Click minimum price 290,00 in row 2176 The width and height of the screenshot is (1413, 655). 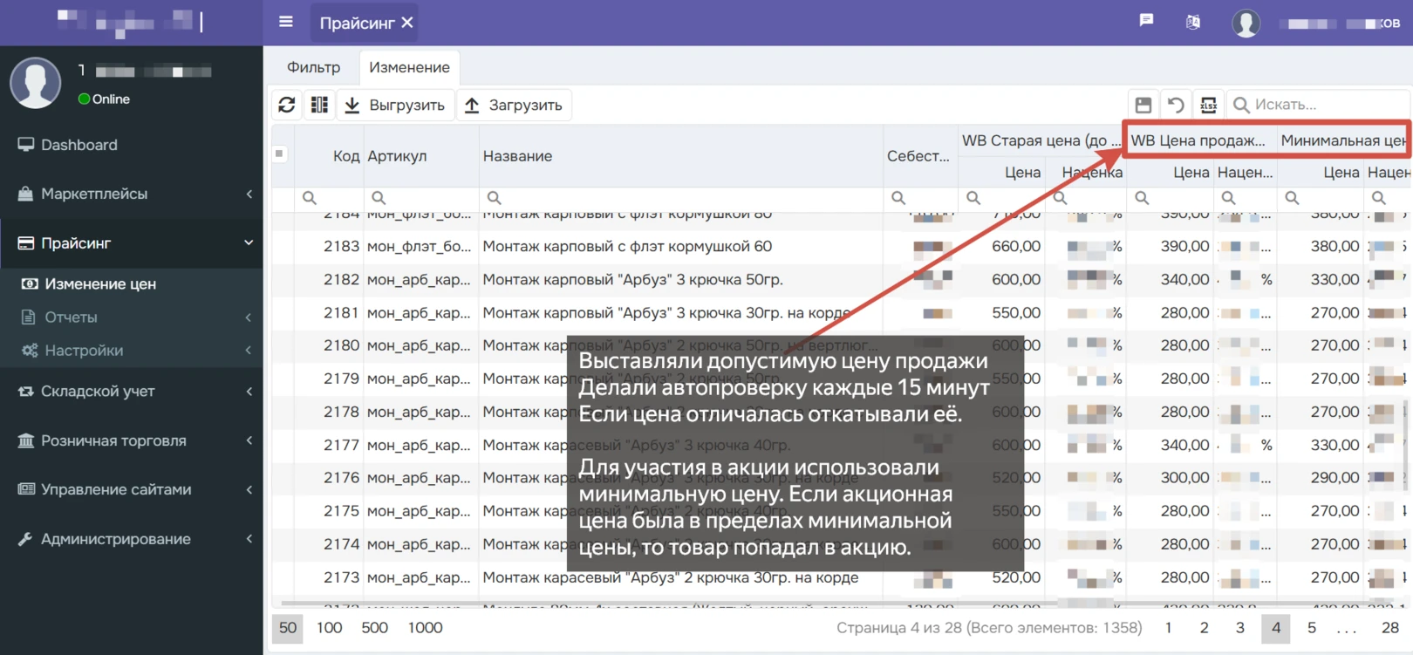(x=1334, y=478)
